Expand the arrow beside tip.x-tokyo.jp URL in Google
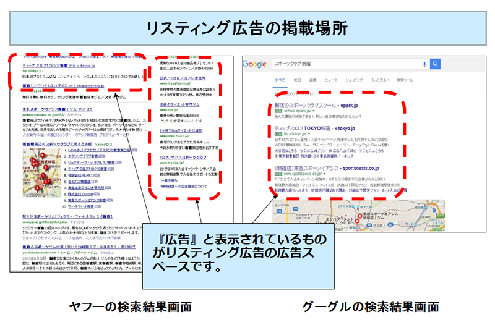Screen dimensions: 495x330 click(x=309, y=134)
